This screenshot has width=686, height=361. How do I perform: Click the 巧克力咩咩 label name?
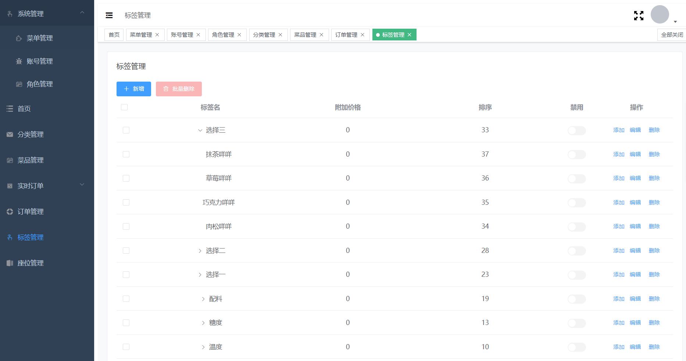point(219,203)
